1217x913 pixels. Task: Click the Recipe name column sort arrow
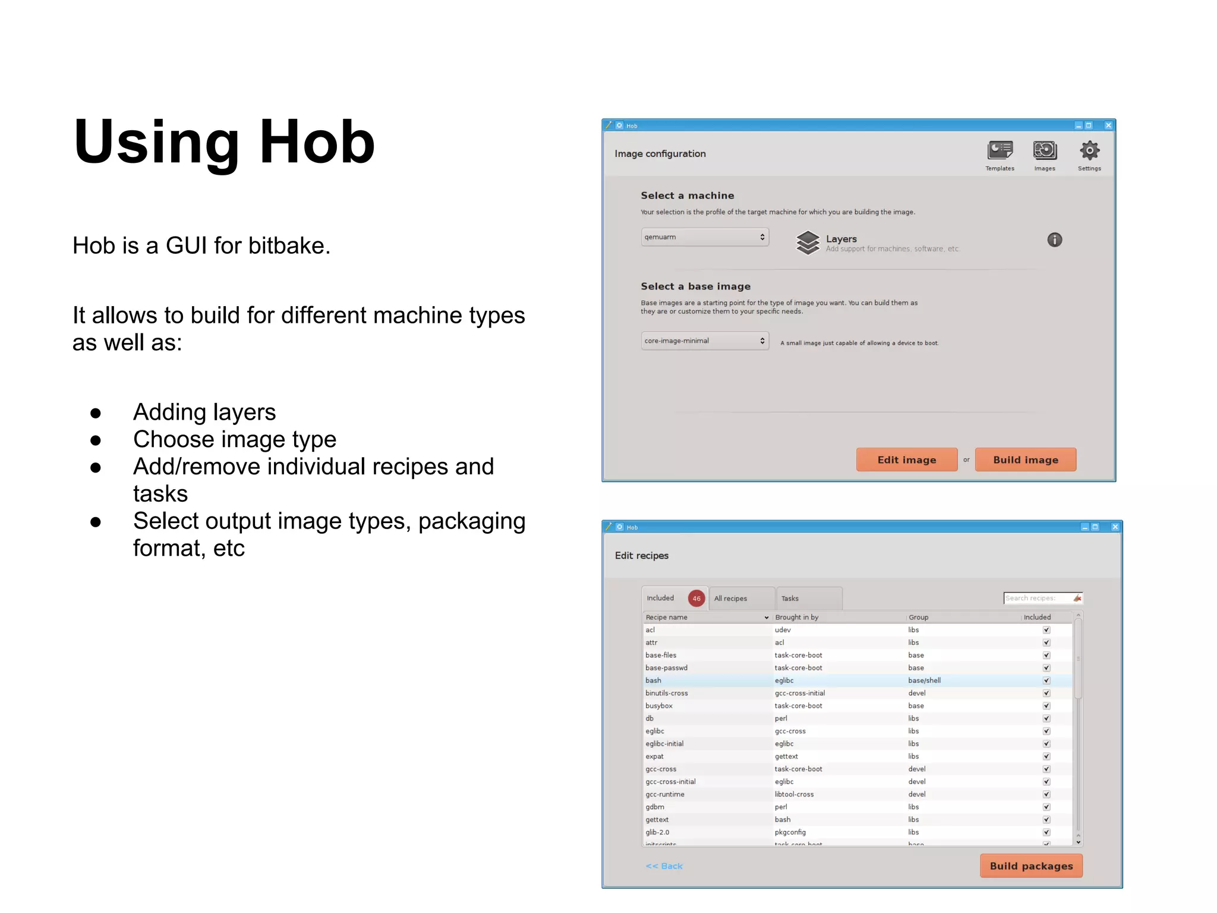766,618
